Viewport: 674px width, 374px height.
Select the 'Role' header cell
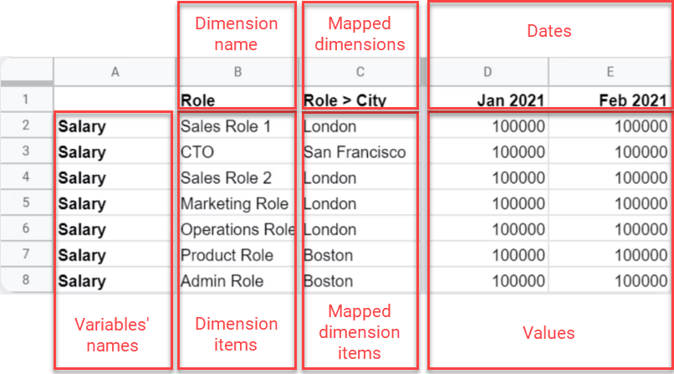point(237,100)
